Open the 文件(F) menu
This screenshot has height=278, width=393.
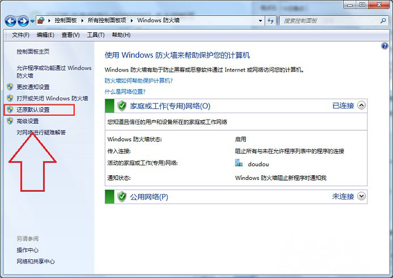[x=21, y=35]
